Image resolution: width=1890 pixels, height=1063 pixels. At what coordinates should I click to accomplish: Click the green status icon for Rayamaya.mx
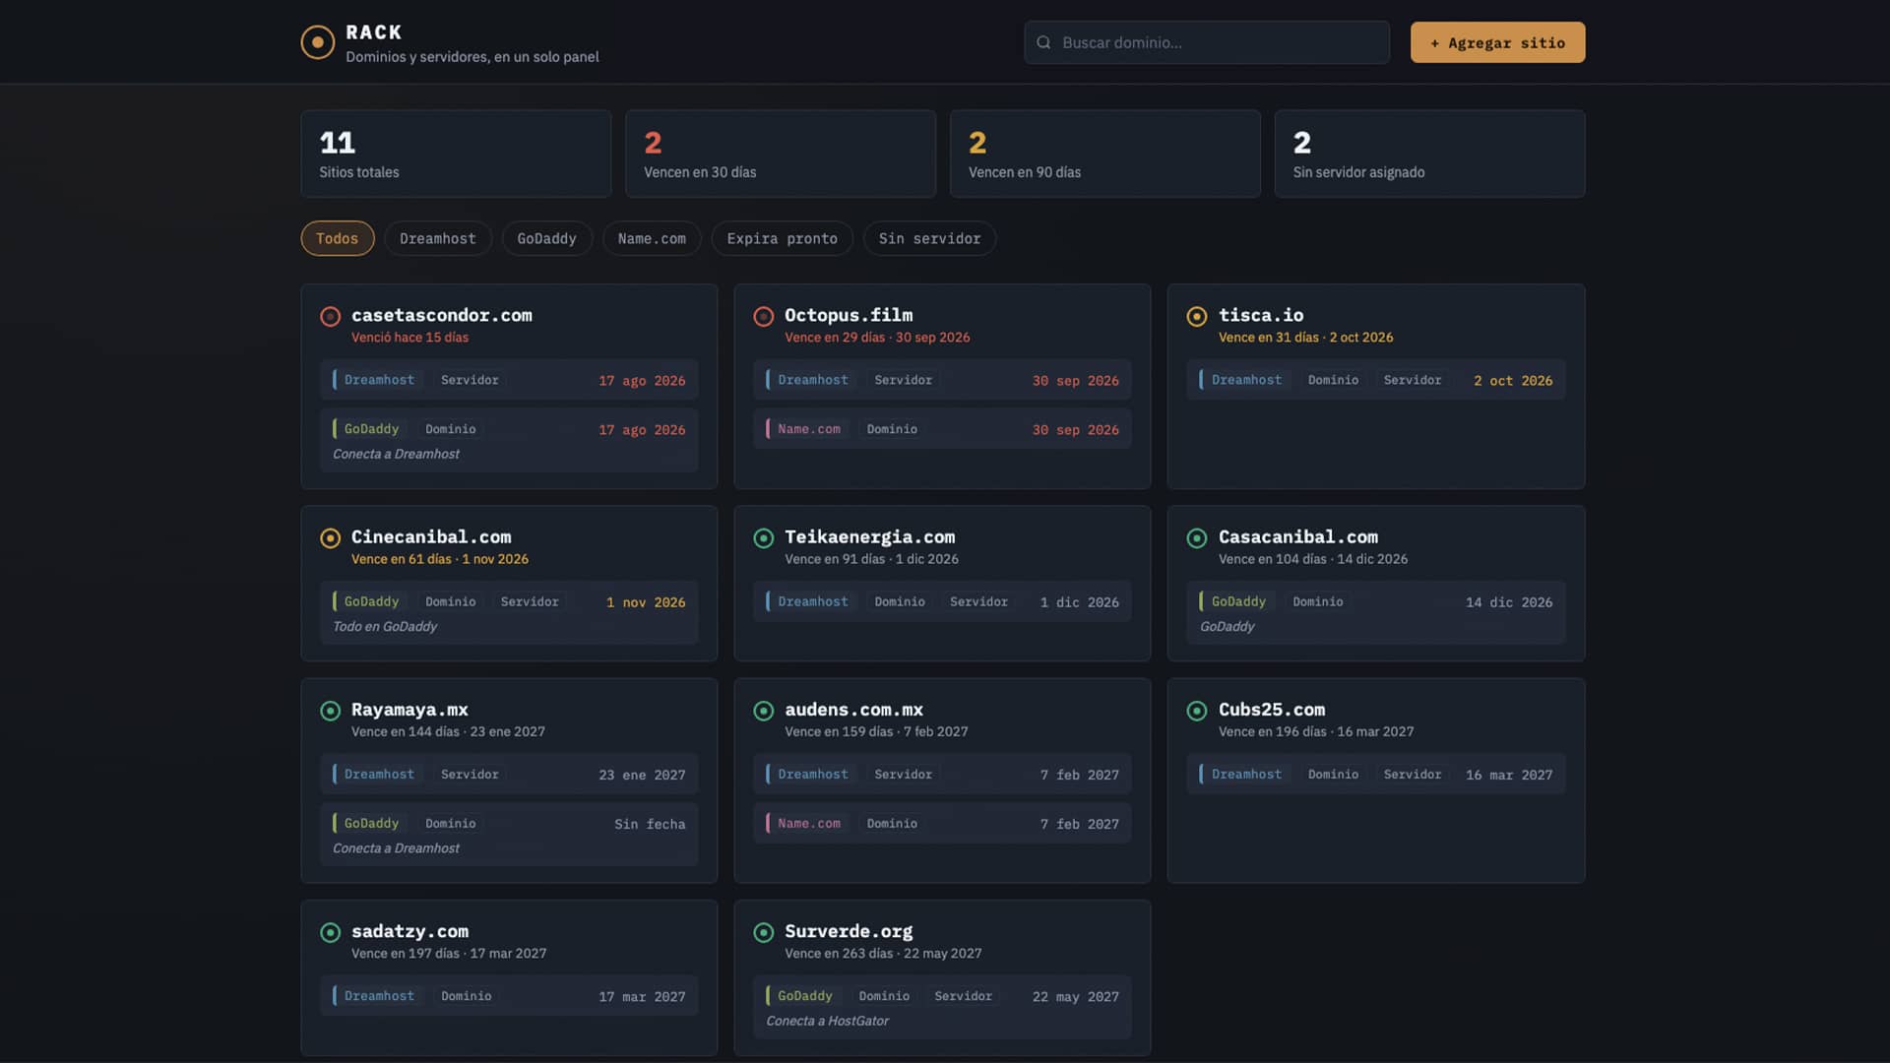tap(331, 711)
